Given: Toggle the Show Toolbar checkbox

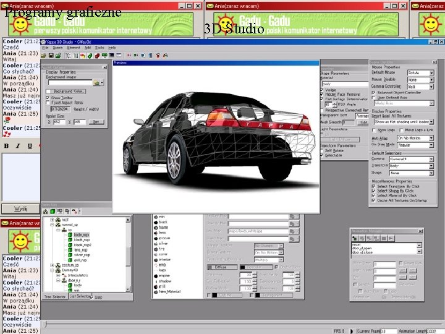Looking at the screenshot, I should click(48, 98).
